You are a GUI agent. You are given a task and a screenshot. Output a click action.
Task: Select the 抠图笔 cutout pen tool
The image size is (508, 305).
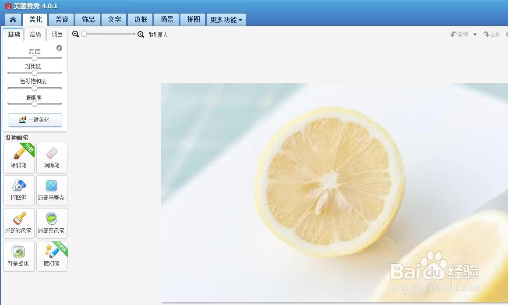(19, 191)
